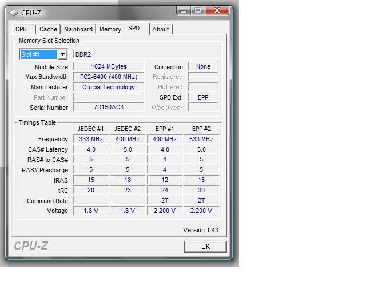Viewport: 366px width, 293px height.
Task: Click the serial number 7D150AC3
Action: [109, 107]
